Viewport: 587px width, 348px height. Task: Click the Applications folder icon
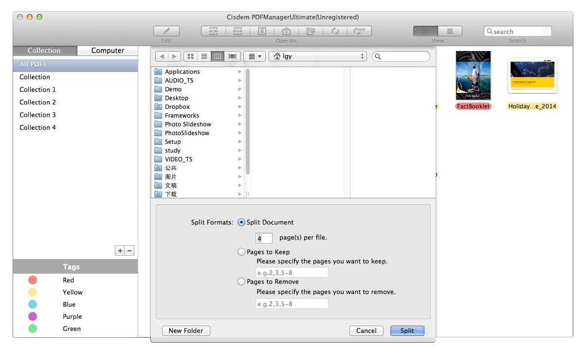point(158,72)
